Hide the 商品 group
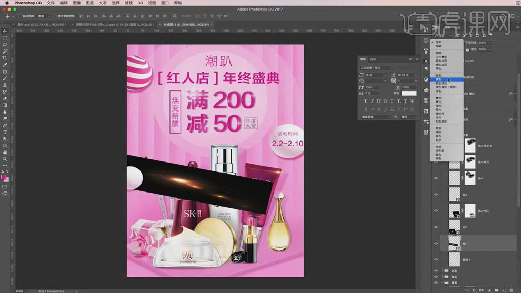 (436, 276)
